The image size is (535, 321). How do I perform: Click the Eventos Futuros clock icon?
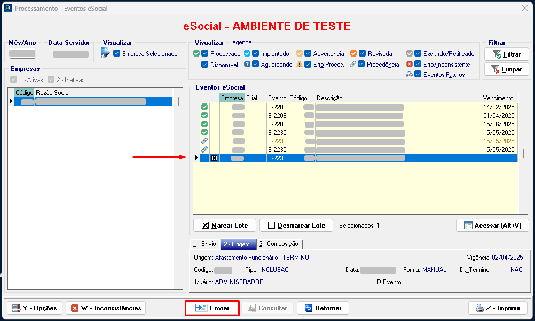410,75
